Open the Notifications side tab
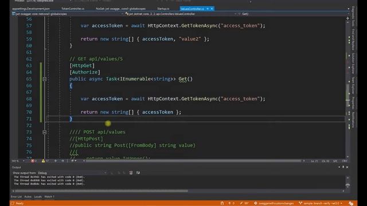The image size is (367, 206). [353, 120]
